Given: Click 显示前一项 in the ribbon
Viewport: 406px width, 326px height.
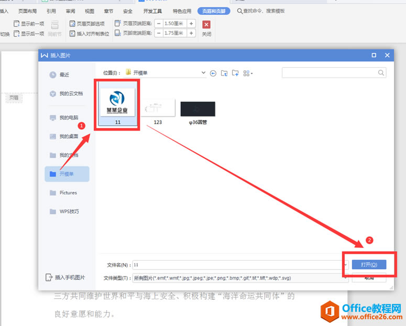Looking at the screenshot, I should pos(29,24).
